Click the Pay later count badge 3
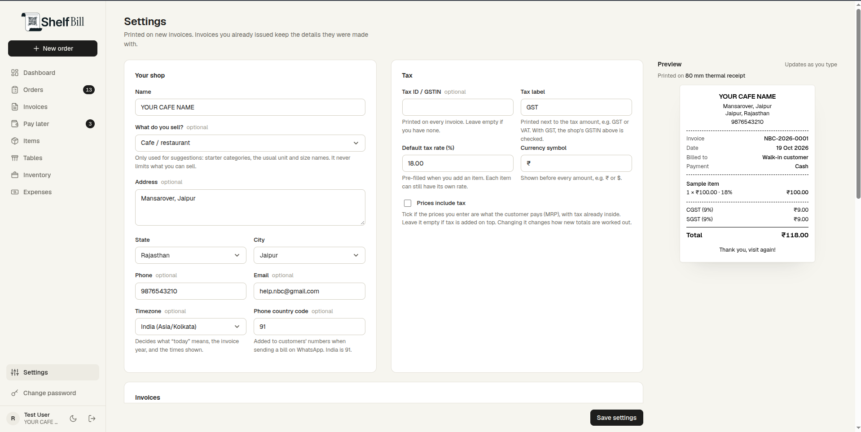Image resolution: width=861 pixels, height=432 pixels. pos(90,124)
